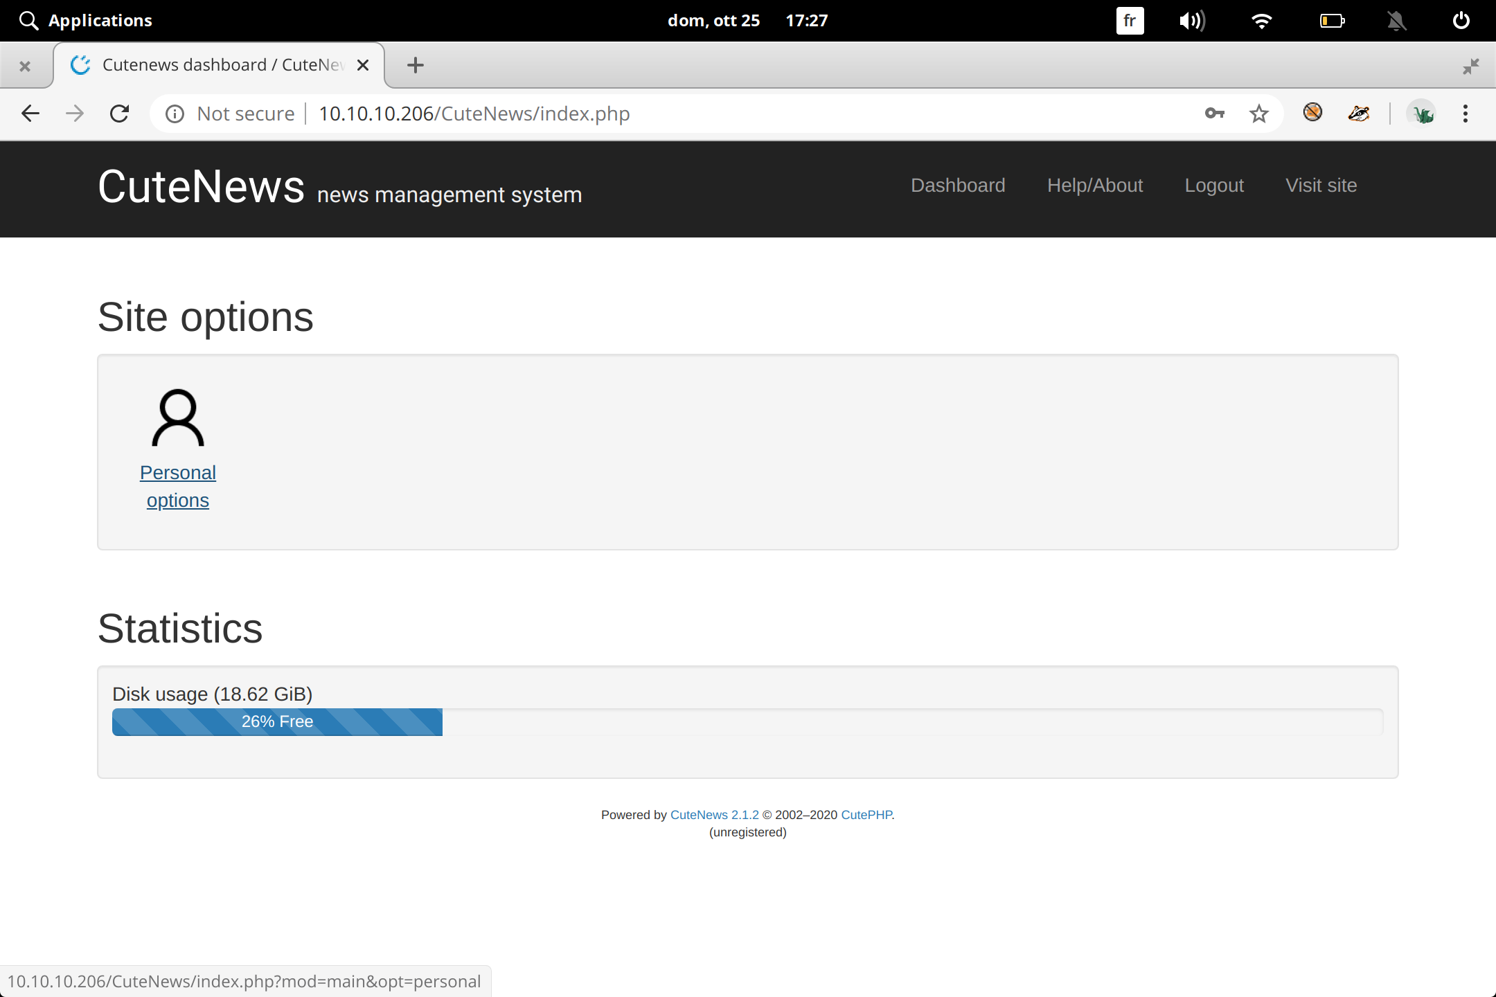Open the CuteNews 2.1.2 footer link
The width and height of the screenshot is (1496, 997).
(714, 815)
